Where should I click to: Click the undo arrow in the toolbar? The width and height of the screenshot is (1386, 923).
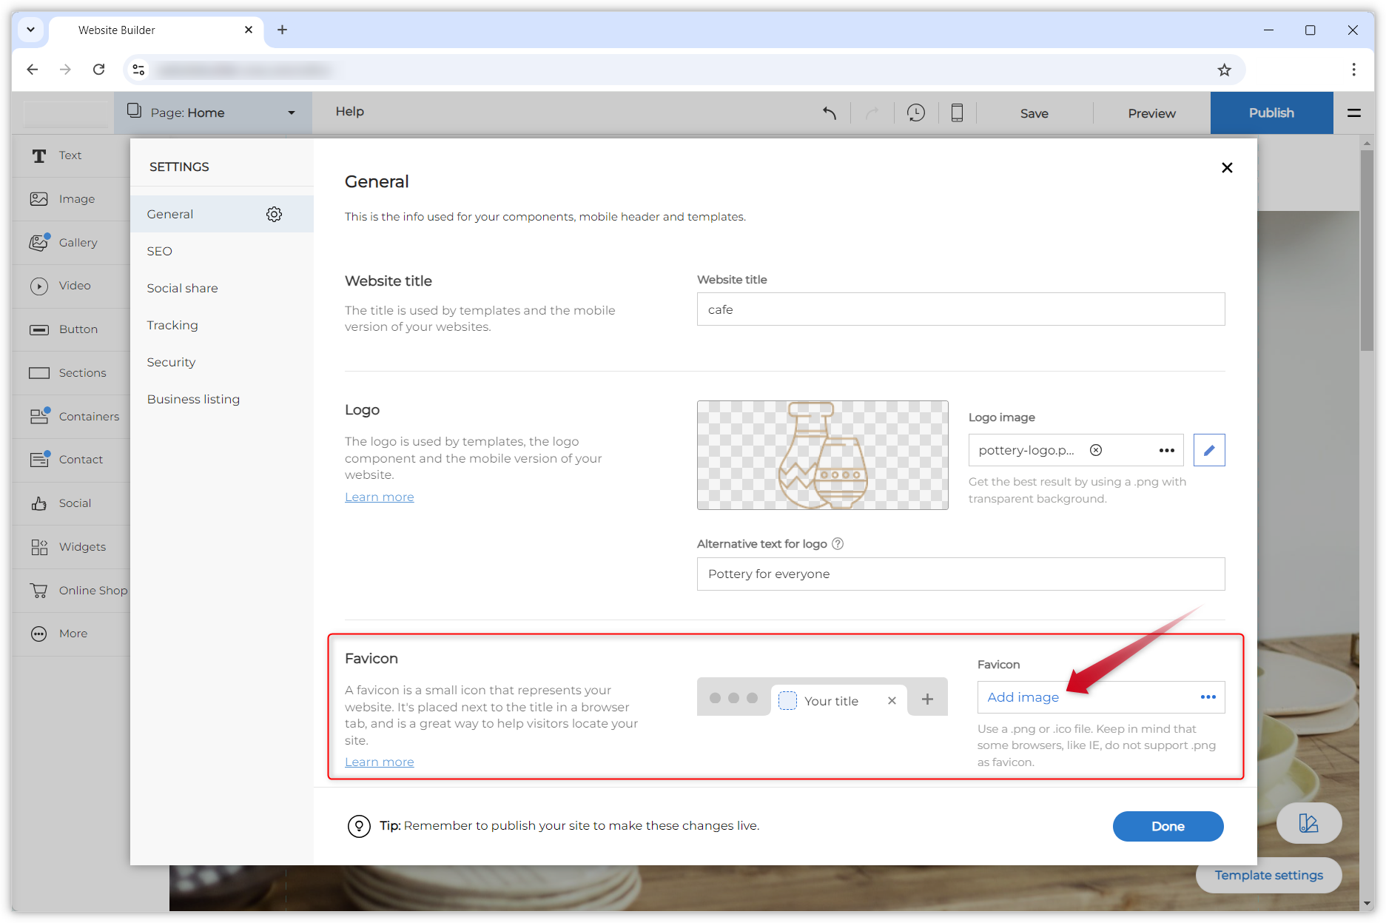tap(830, 113)
